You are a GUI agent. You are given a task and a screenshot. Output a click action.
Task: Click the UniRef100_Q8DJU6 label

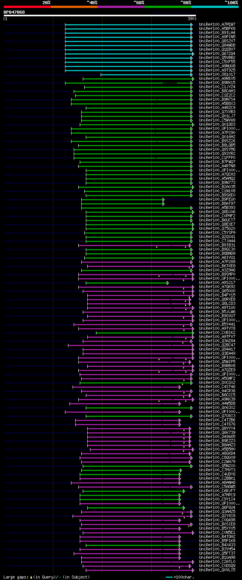[217, 212]
